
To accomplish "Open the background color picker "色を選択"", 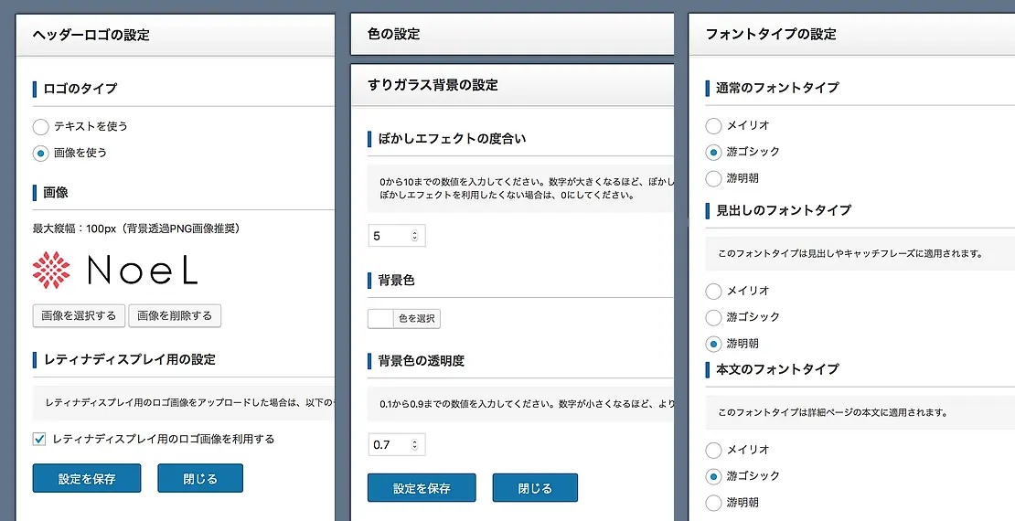I will coord(404,319).
